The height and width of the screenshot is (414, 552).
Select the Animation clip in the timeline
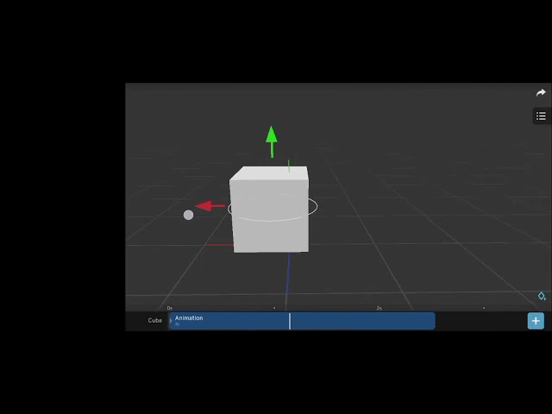pos(302,321)
